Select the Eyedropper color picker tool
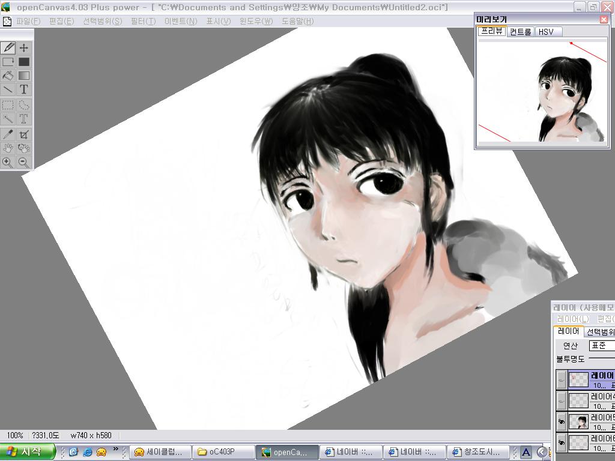This screenshot has width=615, height=461. 8,134
